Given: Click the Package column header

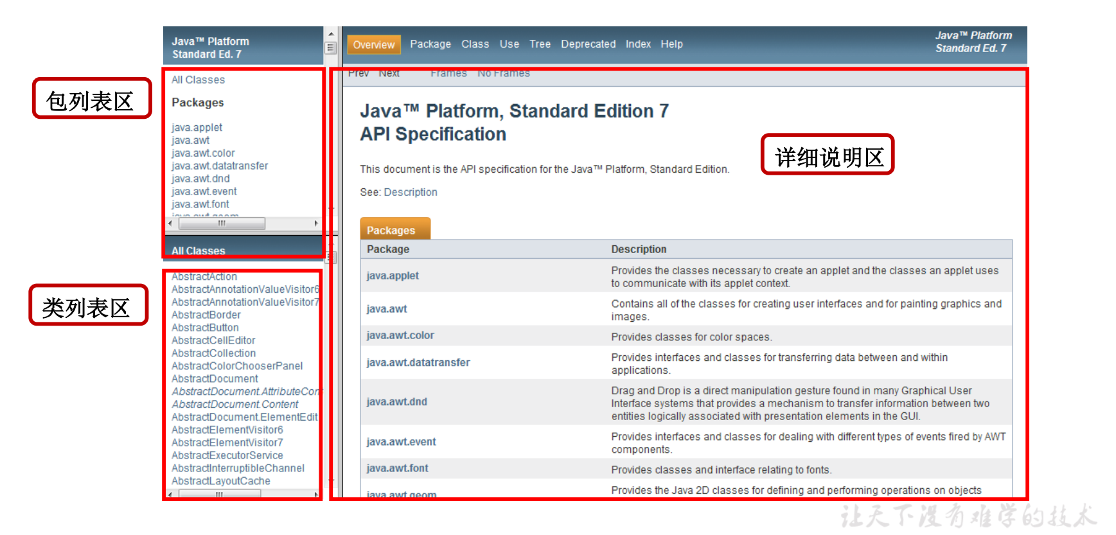Looking at the screenshot, I should [x=388, y=249].
